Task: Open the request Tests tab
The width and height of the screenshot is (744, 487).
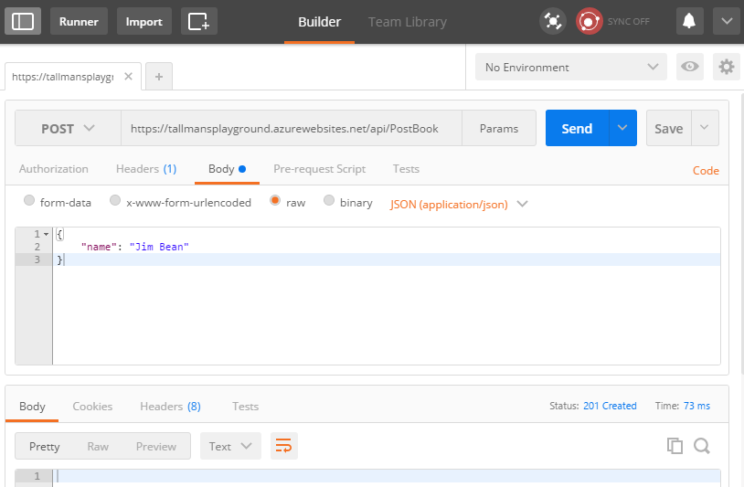Action: [x=406, y=169]
